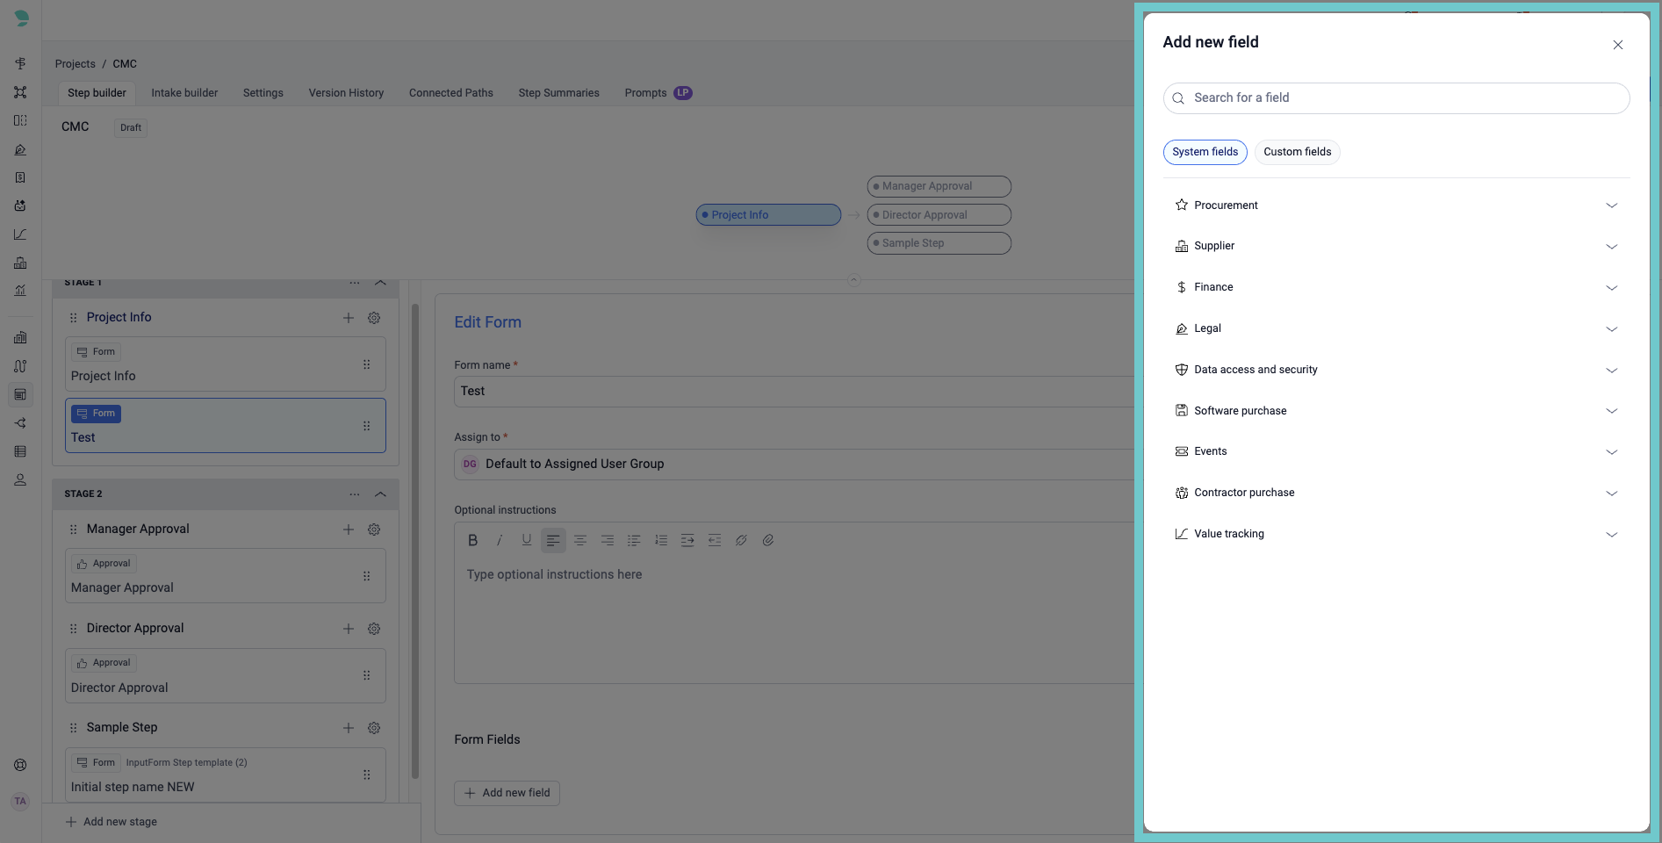1662x843 pixels.
Task: Select the System fields filter
Action: tap(1205, 152)
